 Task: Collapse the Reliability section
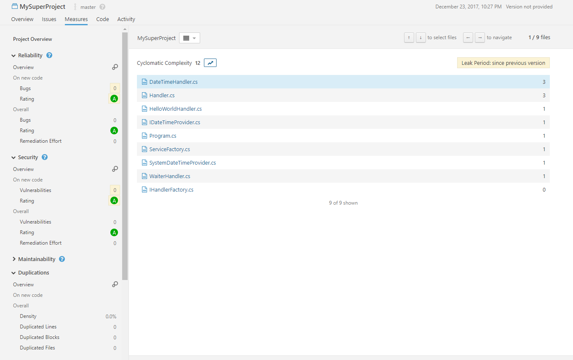[x=14, y=56]
